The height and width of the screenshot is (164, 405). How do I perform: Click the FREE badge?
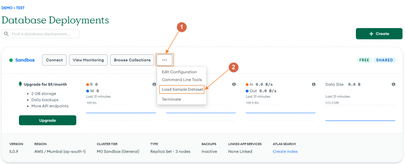[364, 60]
